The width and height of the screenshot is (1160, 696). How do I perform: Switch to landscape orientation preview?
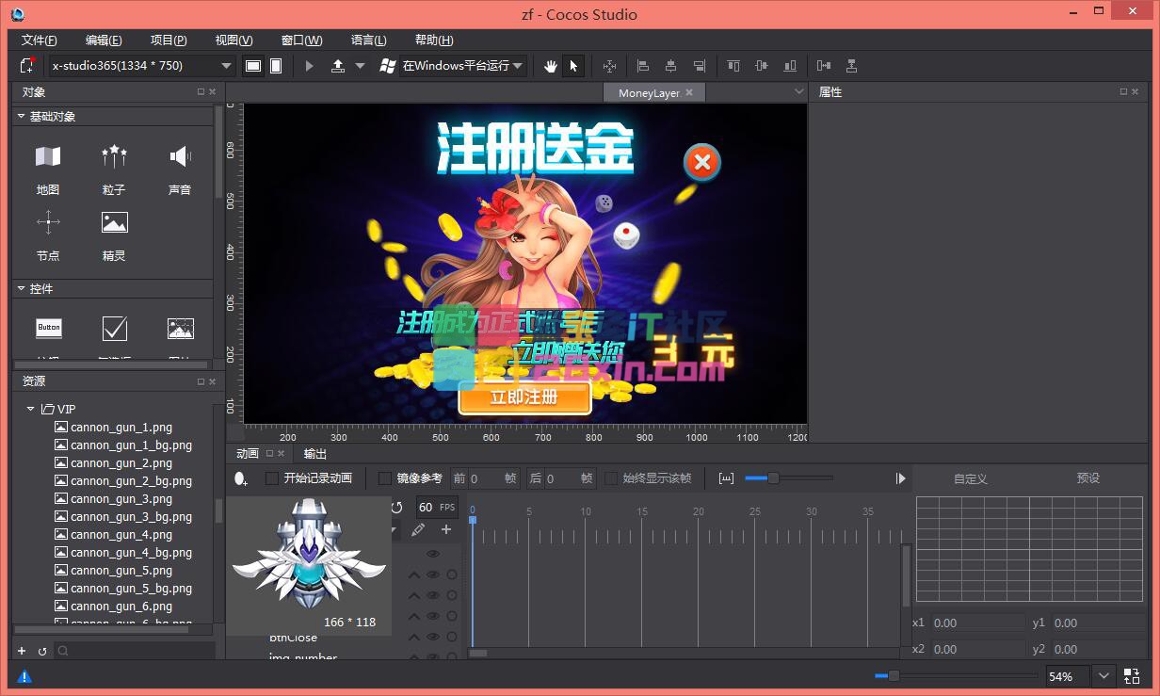point(253,66)
